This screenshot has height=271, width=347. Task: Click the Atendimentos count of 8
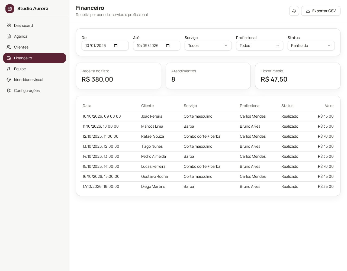coord(173,79)
